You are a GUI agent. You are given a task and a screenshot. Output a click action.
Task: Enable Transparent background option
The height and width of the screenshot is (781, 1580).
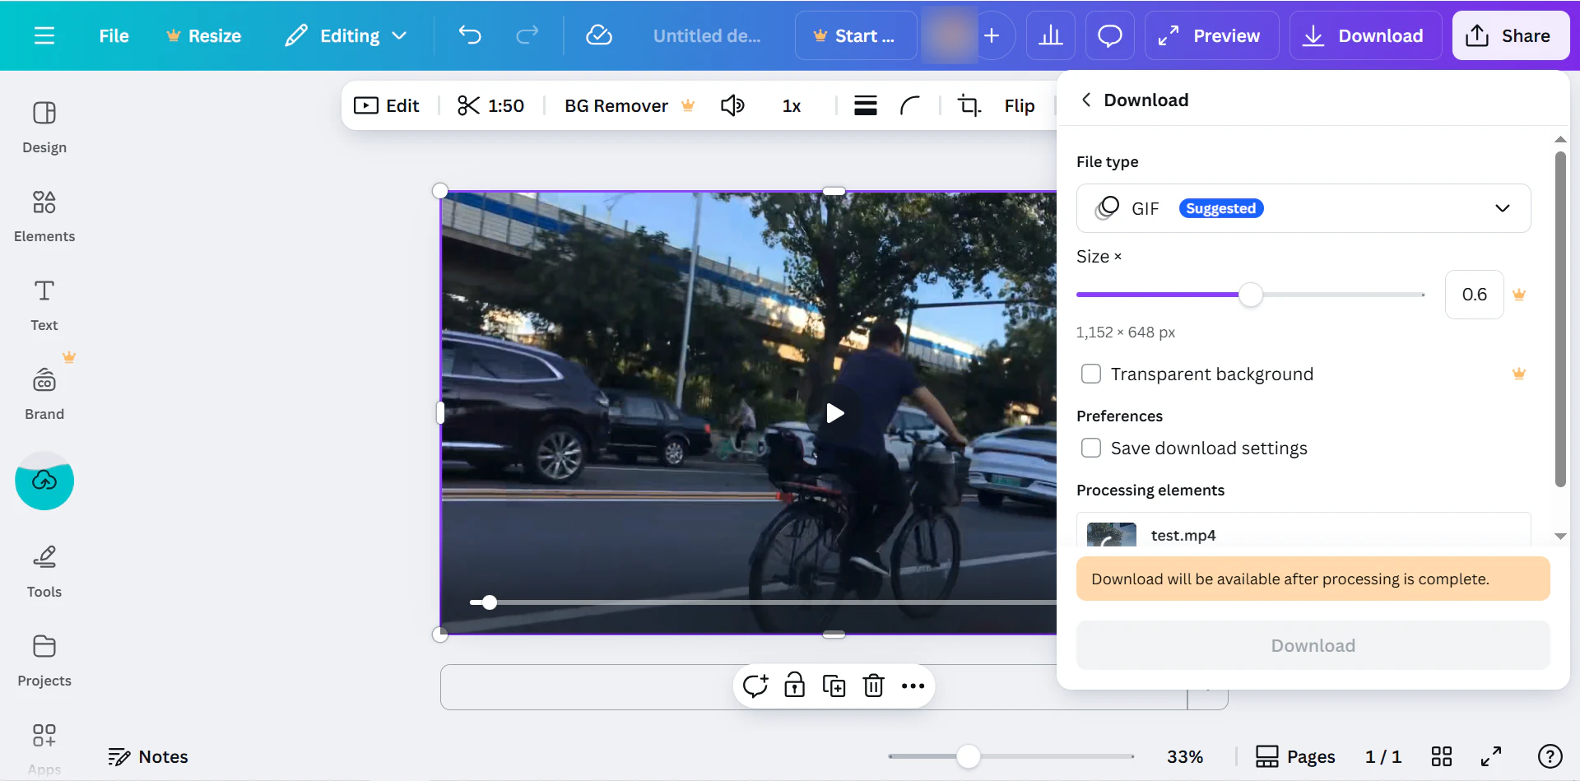pos(1091,374)
